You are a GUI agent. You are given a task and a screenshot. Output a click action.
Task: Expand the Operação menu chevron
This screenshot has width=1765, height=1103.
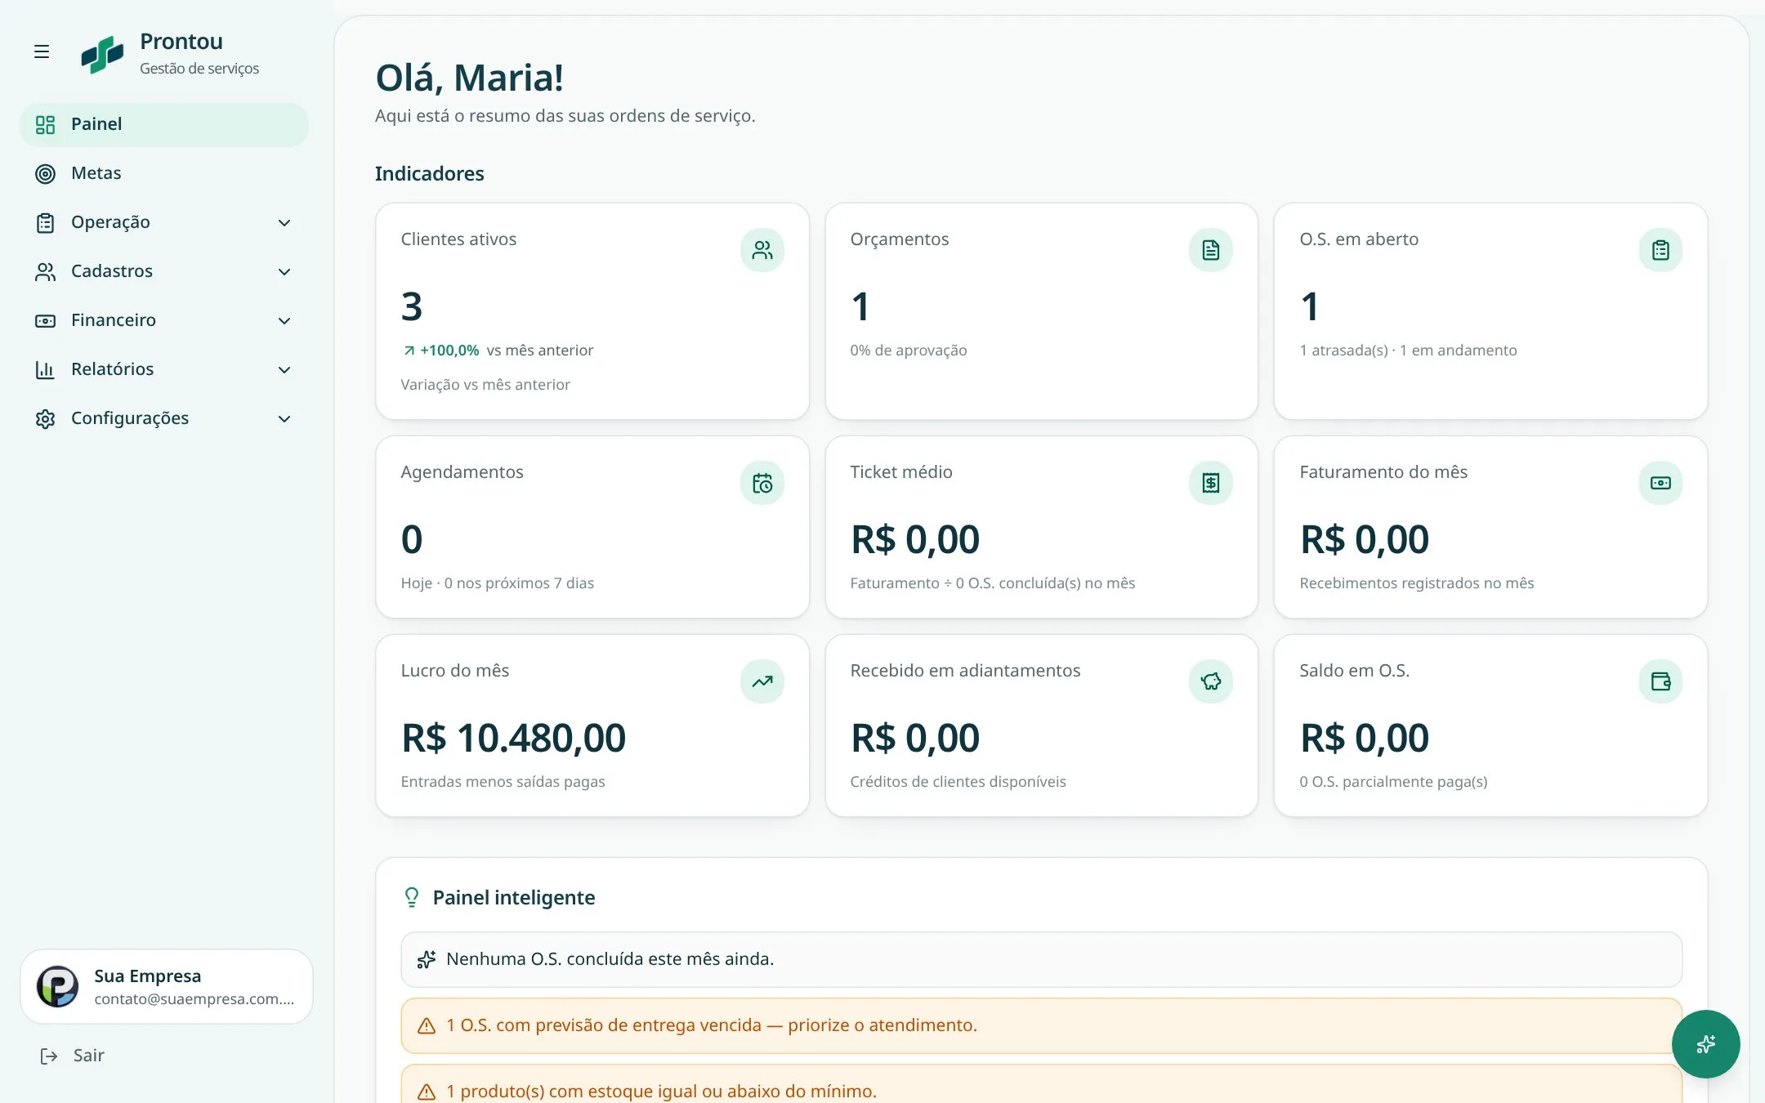coord(284,223)
